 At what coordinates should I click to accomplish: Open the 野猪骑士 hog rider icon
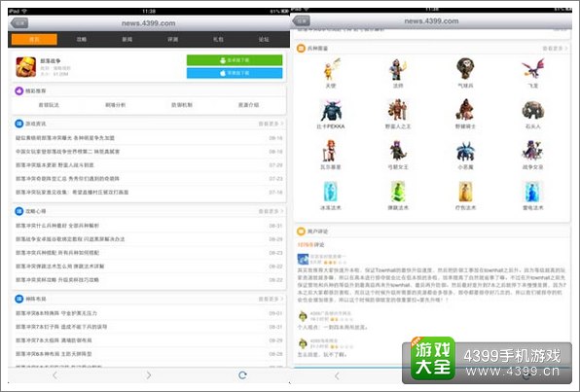click(x=465, y=110)
